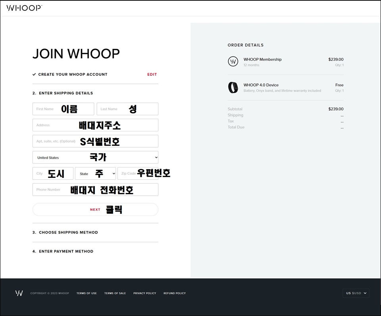Click the Copyright 2023 WHOOP text
The width and height of the screenshot is (381, 316).
[50, 293]
